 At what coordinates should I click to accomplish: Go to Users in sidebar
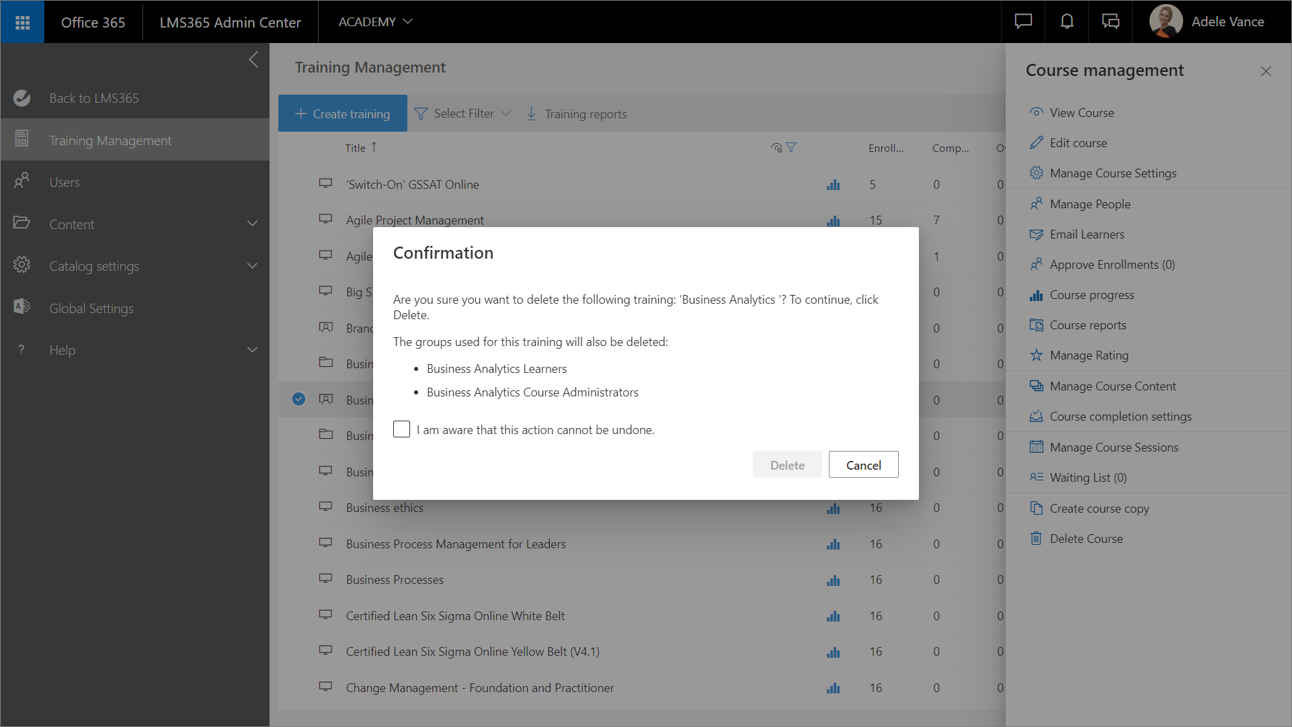(65, 182)
